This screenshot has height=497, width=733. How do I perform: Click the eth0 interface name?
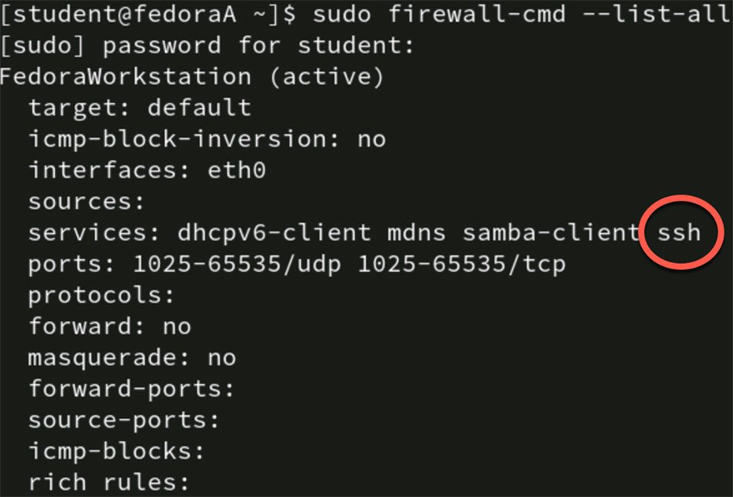tap(237, 170)
